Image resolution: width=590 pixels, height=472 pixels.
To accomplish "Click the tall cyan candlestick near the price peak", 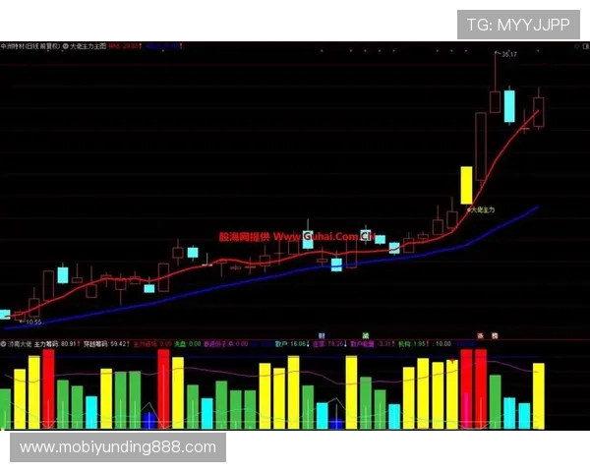I will 509,105.
